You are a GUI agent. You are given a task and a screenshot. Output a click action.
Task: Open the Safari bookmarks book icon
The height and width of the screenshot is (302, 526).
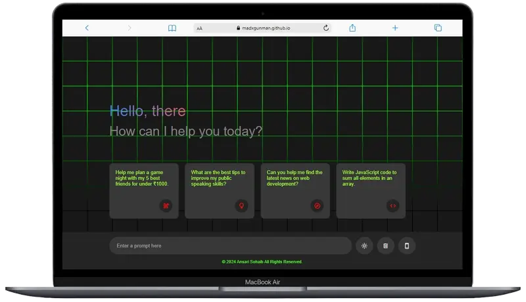coord(172,28)
